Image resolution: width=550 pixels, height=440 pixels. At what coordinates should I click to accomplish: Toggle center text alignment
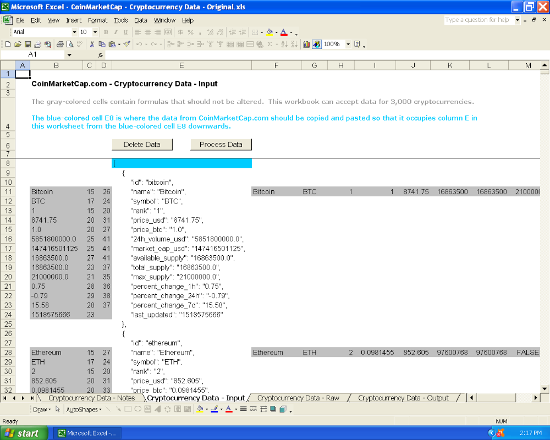point(147,32)
